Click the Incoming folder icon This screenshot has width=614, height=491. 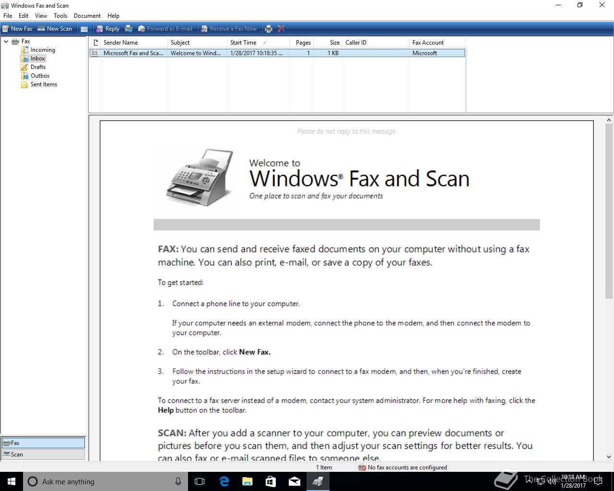pyautogui.click(x=24, y=50)
